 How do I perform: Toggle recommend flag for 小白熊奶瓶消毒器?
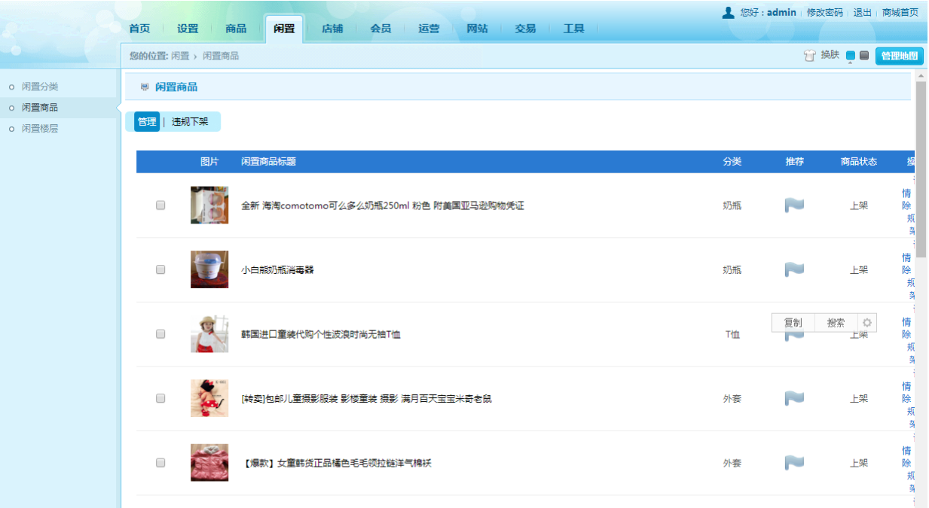tap(794, 269)
